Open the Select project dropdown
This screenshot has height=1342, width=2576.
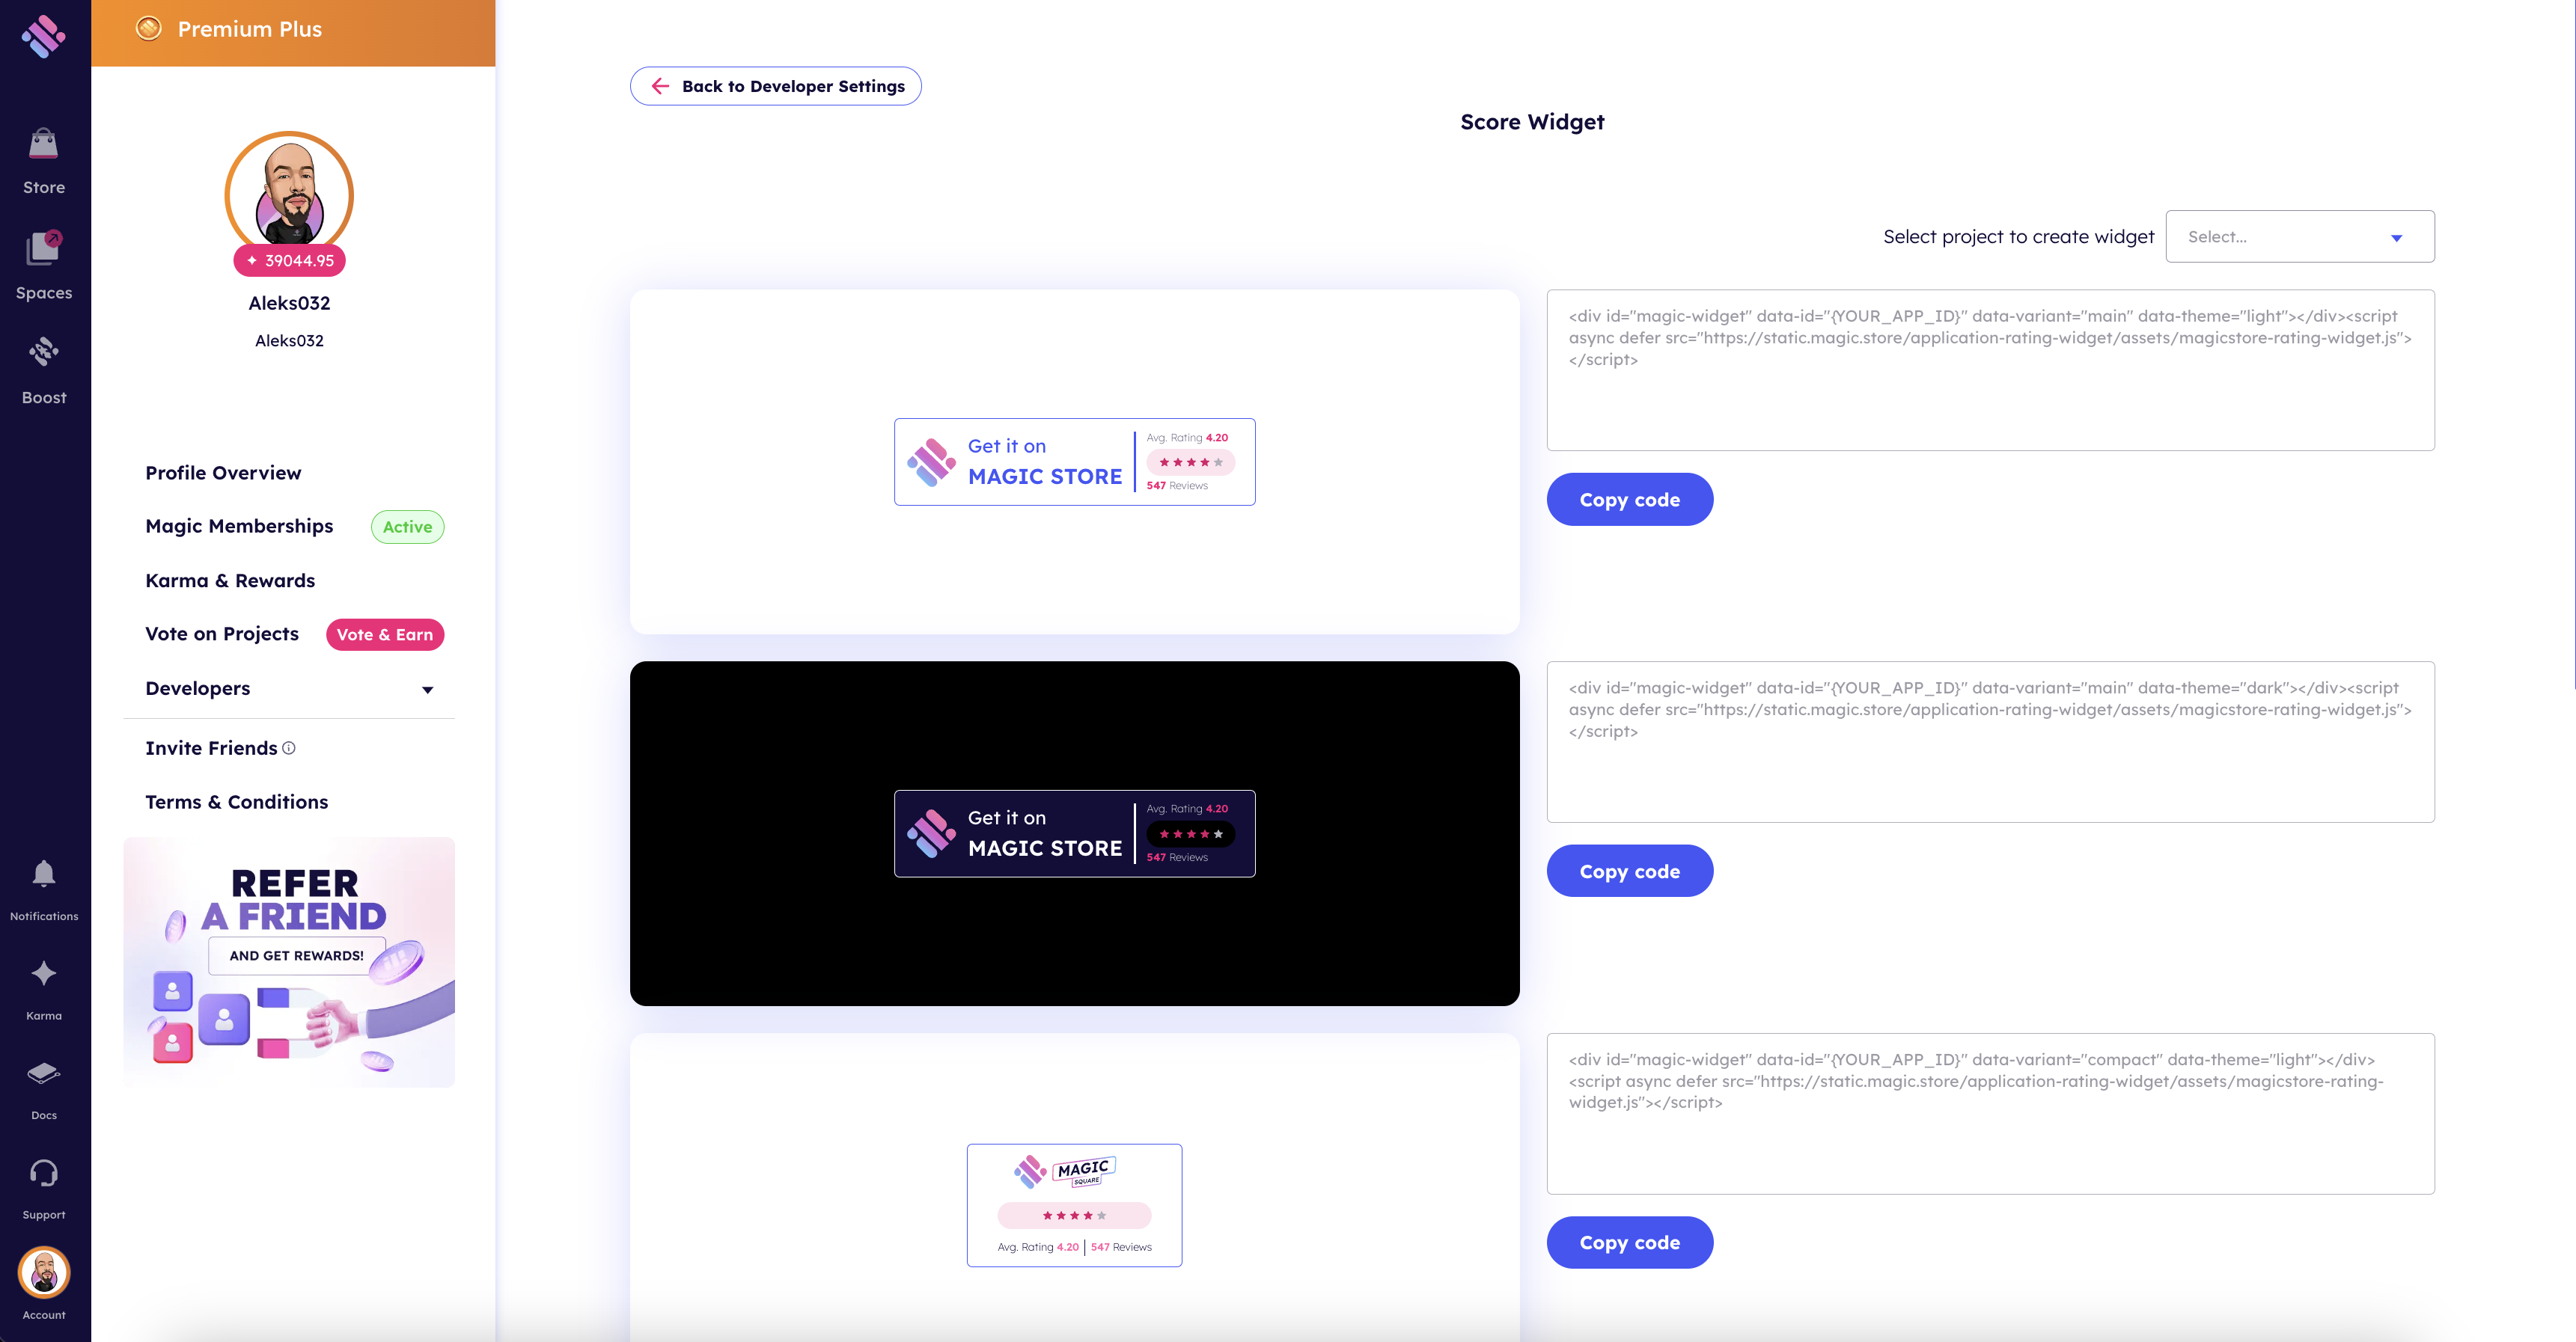(2300, 237)
